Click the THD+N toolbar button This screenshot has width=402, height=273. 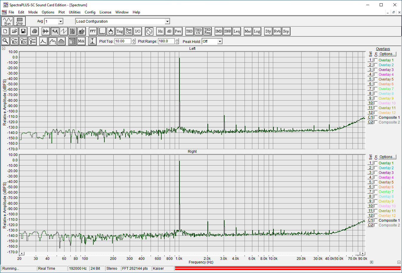point(198,31)
